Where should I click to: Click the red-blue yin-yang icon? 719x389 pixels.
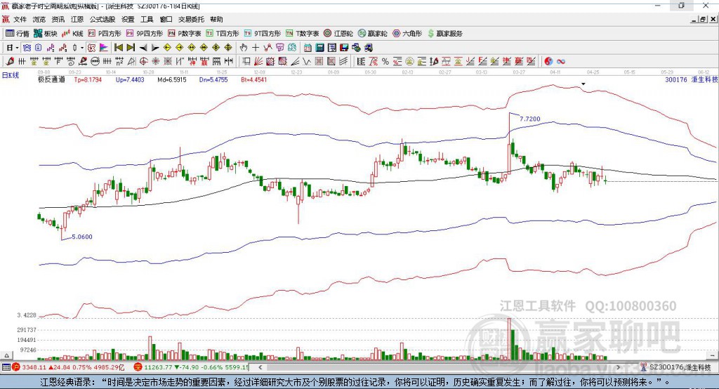click(x=548, y=61)
